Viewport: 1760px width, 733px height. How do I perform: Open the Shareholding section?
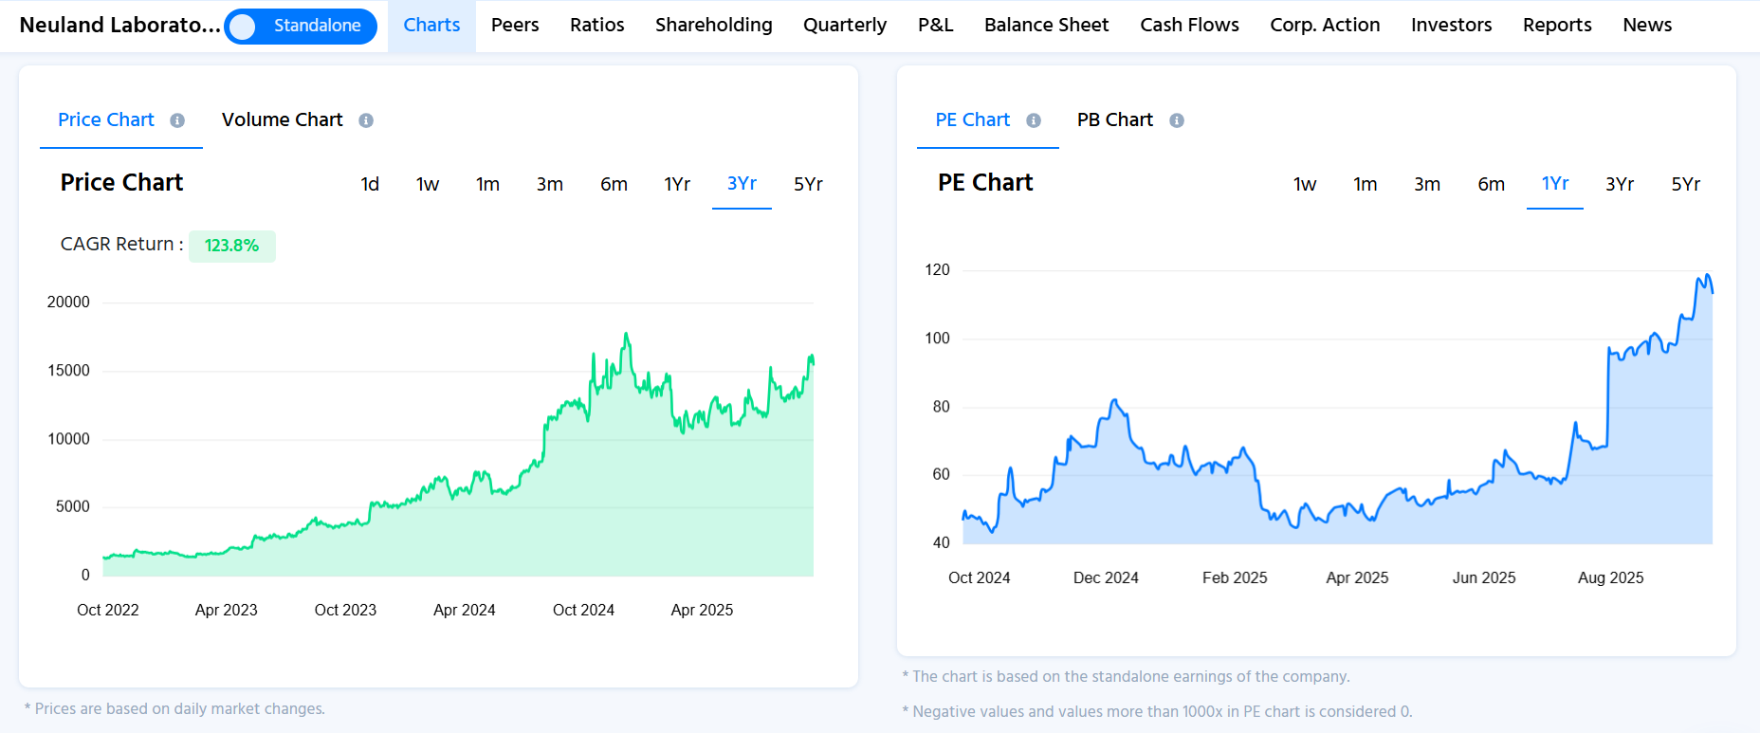coord(713,26)
